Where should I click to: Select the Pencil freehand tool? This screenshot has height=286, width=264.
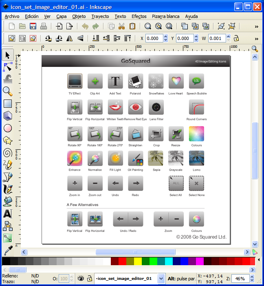pyautogui.click(x=8, y=165)
